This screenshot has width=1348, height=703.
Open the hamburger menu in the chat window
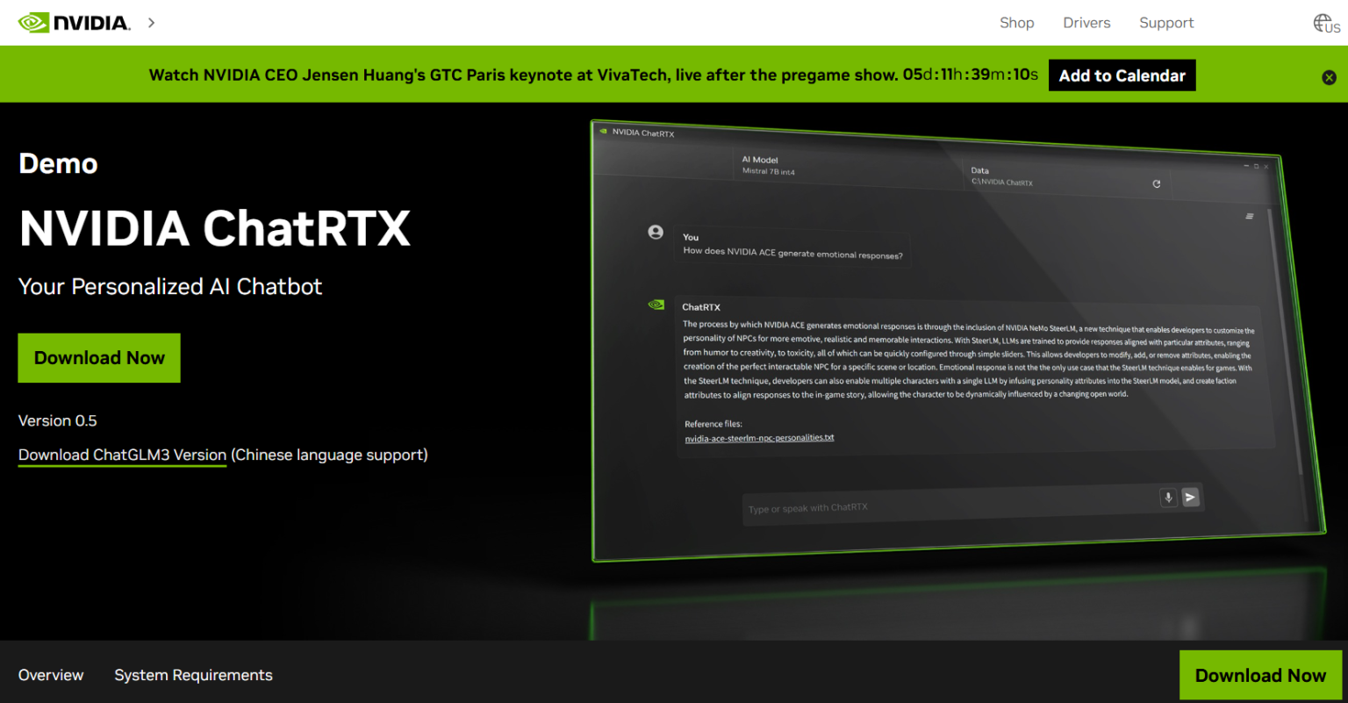coord(1250,216)
